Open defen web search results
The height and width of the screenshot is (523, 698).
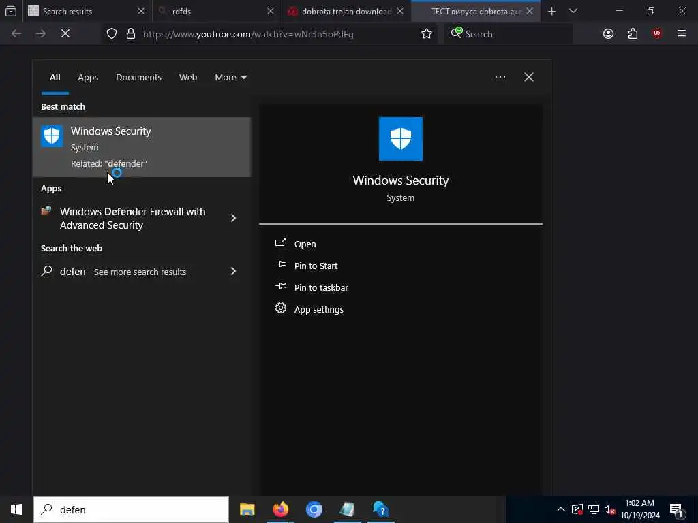[x=123, y=272]
